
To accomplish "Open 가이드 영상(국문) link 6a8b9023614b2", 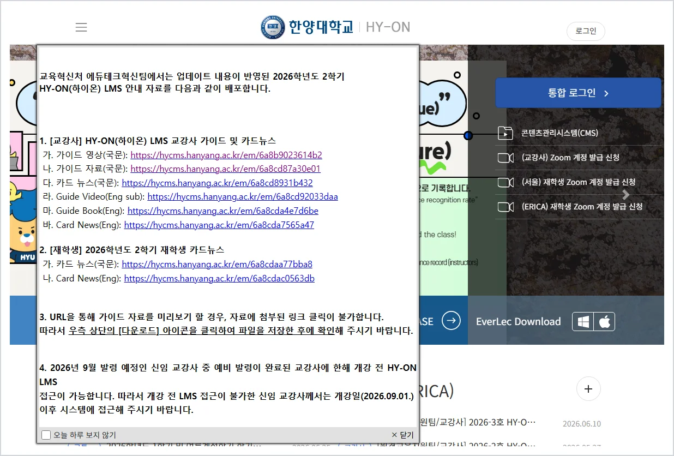I will [x=226, y=155].
